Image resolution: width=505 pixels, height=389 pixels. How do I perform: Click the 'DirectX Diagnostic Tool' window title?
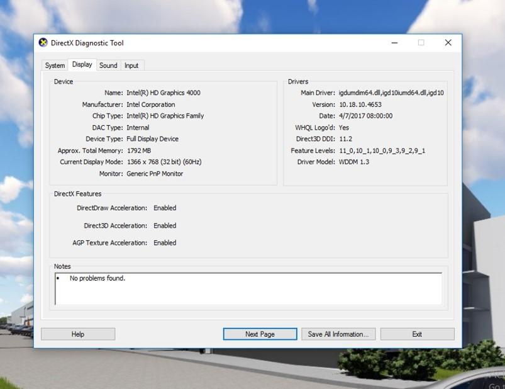(87, 43)
